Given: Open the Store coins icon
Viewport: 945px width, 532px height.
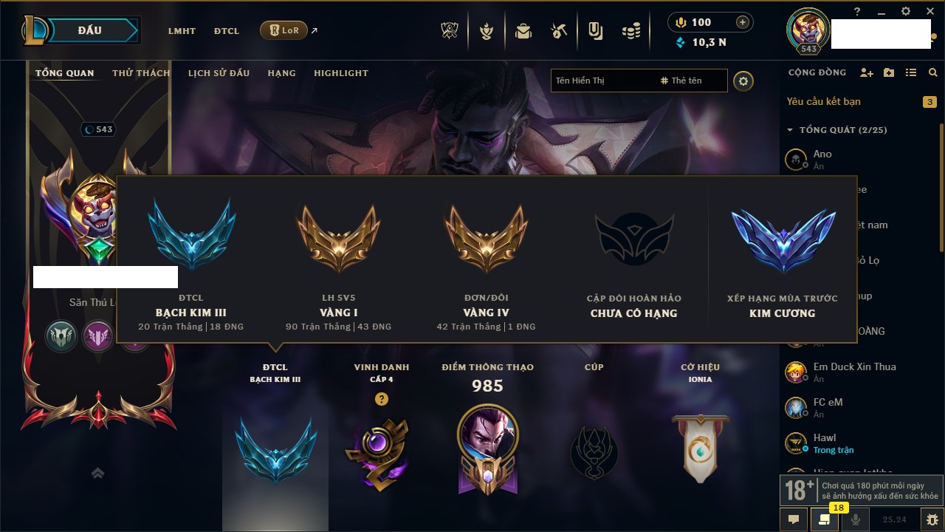Looking at the screenshot, I should (x=630, y=31).
